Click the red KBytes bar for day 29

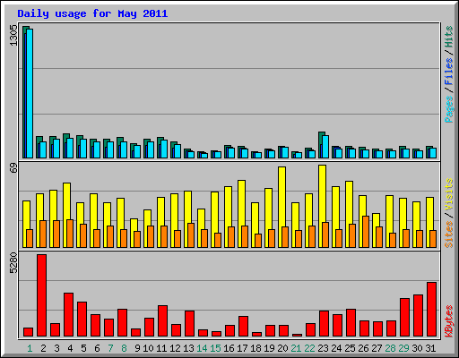pos(405,318)
